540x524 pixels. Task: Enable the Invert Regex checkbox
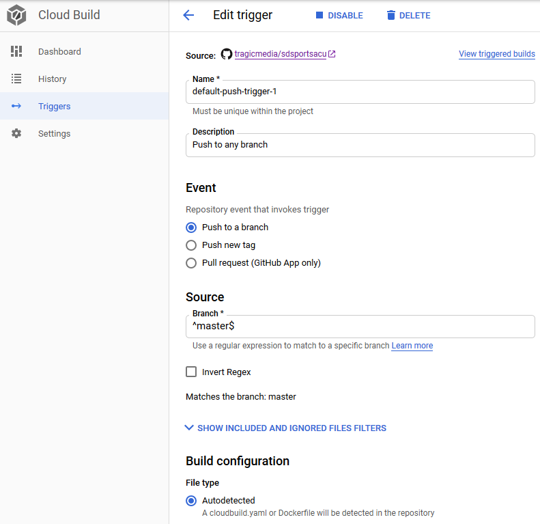click(191, 372)
